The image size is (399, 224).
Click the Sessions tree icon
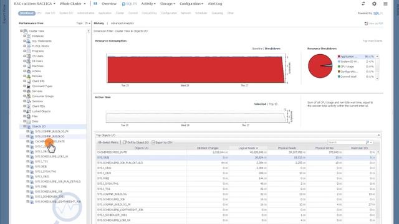29,101
